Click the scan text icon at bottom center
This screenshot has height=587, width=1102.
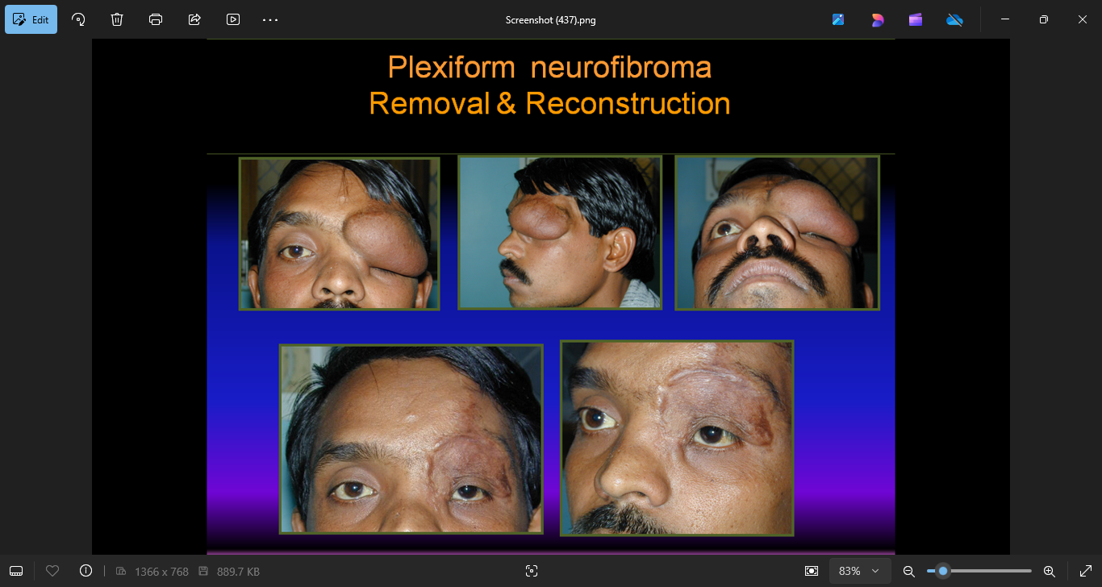(531, 571)
